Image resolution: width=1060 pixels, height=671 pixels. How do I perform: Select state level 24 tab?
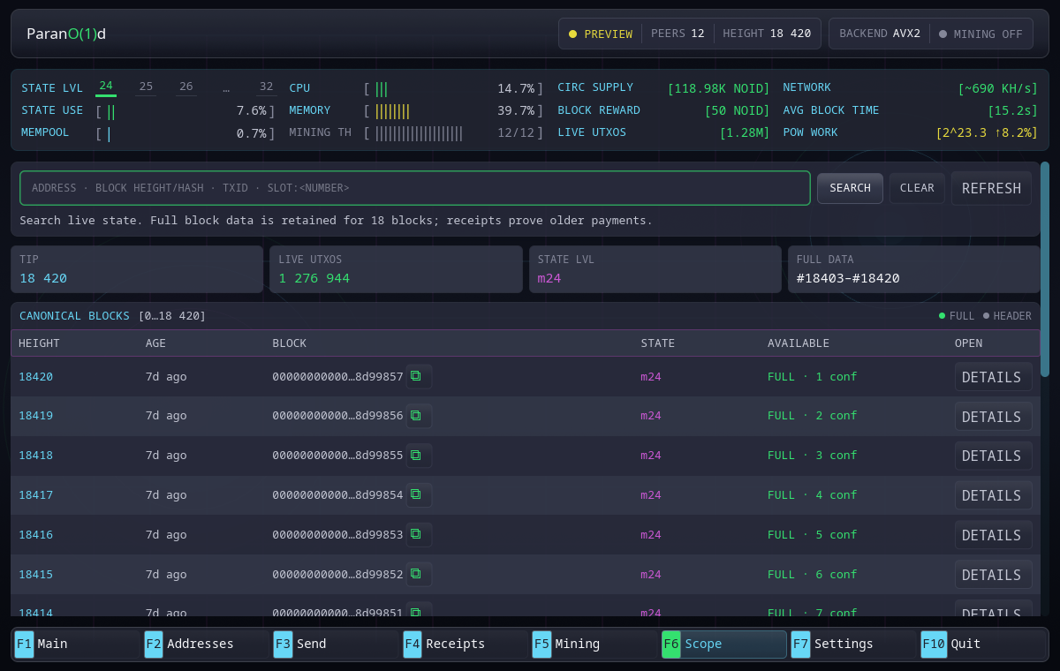106,87
